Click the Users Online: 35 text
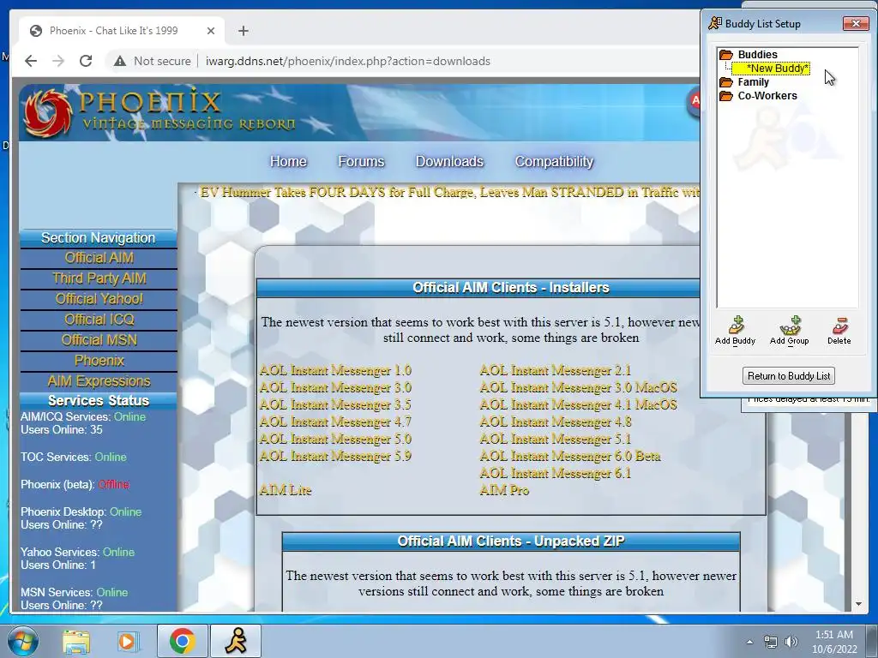This screenshot has width=878, height=658. (x=62, y=430)
